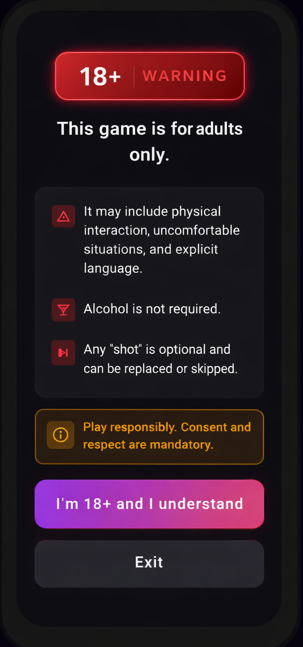Tap the icon next to the explicit language warning
The height and width of the screenshot is (647, 303).
[63, 216]
